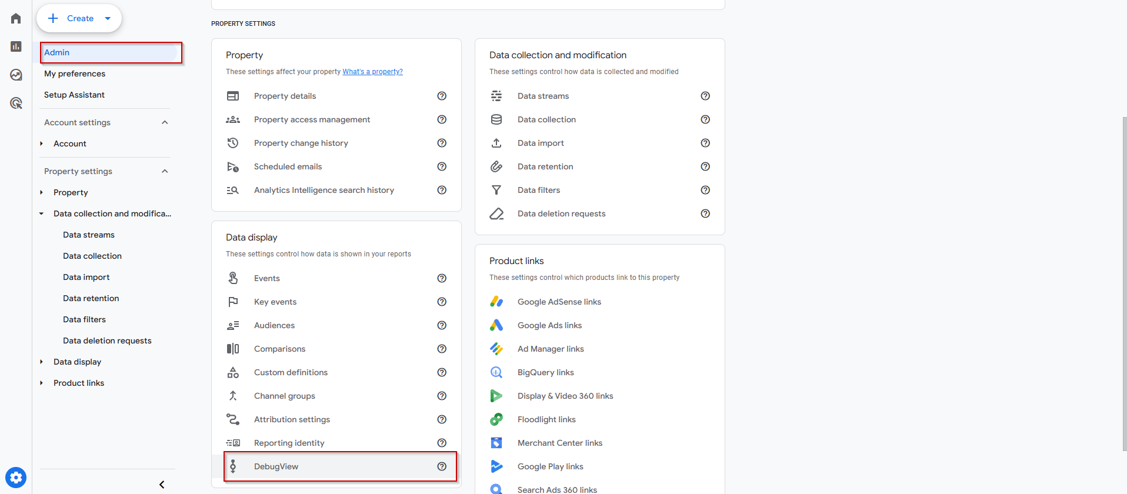This screenshot has height=494, width=1127.
Task: Click the Data filters funnel icon
Action: [496, 190]
